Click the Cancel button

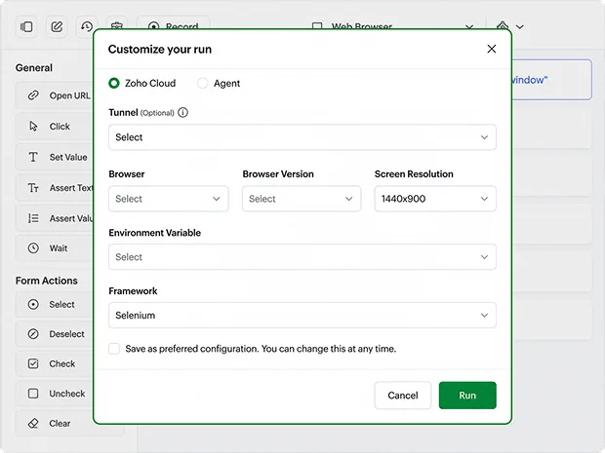[402, 396]
